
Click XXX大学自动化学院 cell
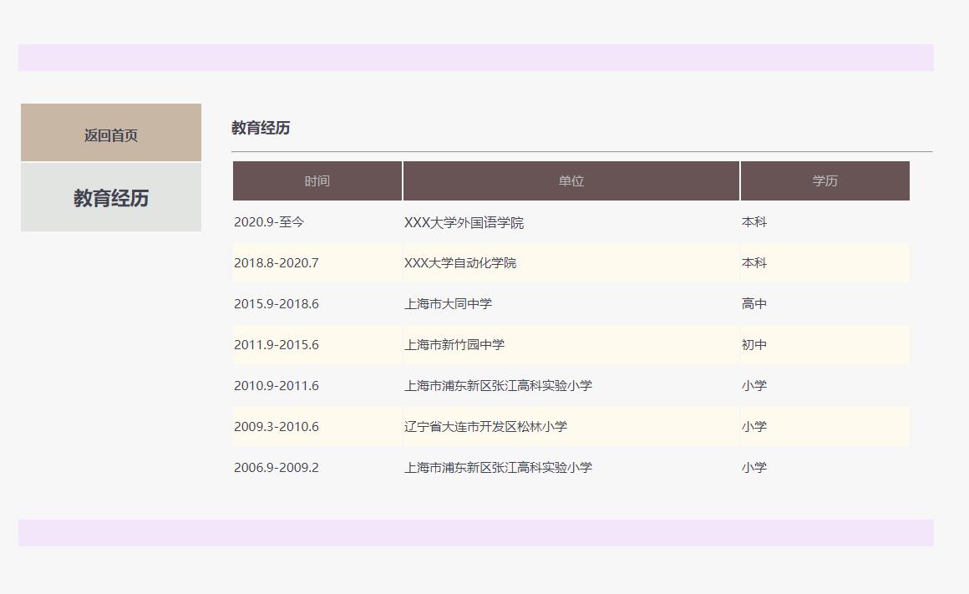tap(571, 262)
